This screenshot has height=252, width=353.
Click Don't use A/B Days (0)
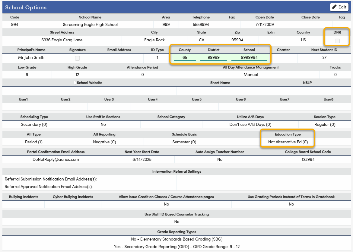pyautogui.click(x=250, y=125)
